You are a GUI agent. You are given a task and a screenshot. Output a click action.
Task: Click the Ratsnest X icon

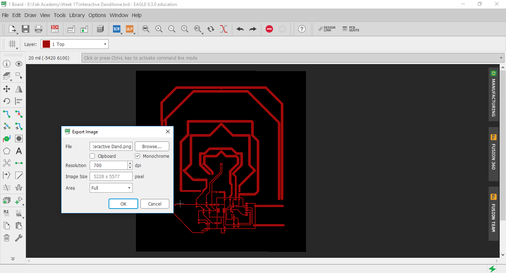pos(223,29)
